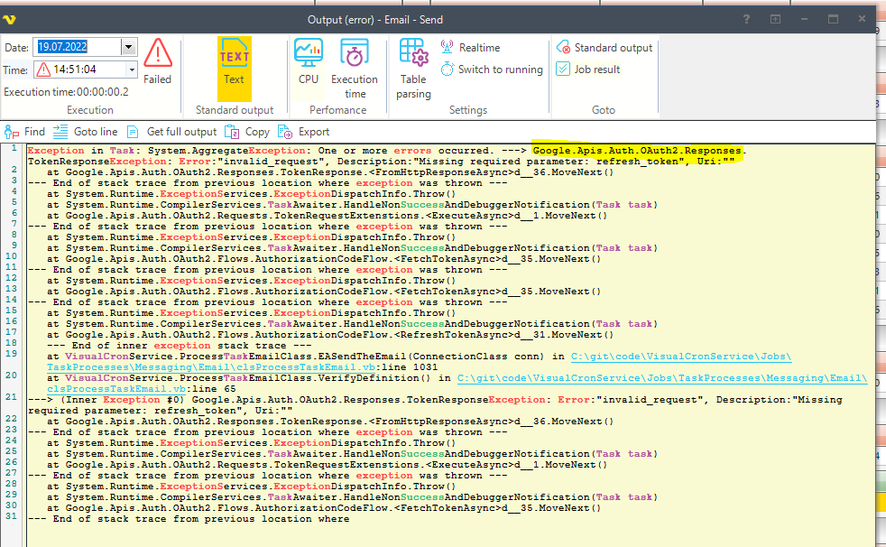The width and height of the screenshot is (886, 547).
Task: Go to Job result
Action: coord(588,70)
